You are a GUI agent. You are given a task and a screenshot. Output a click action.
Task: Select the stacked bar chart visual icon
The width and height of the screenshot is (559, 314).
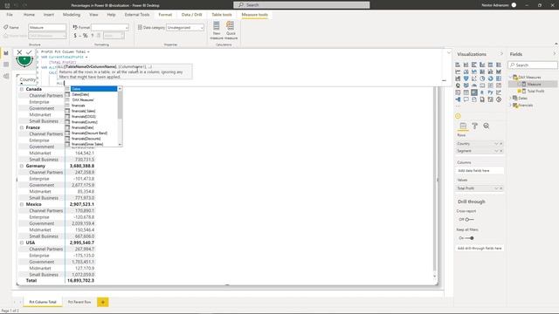(x=458, y=65)
